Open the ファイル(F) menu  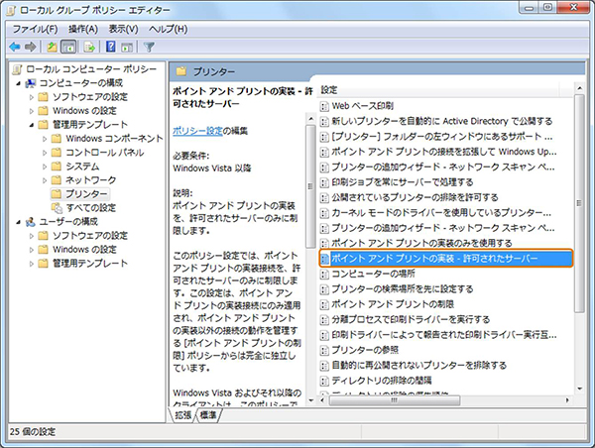(x=35, y=28)
